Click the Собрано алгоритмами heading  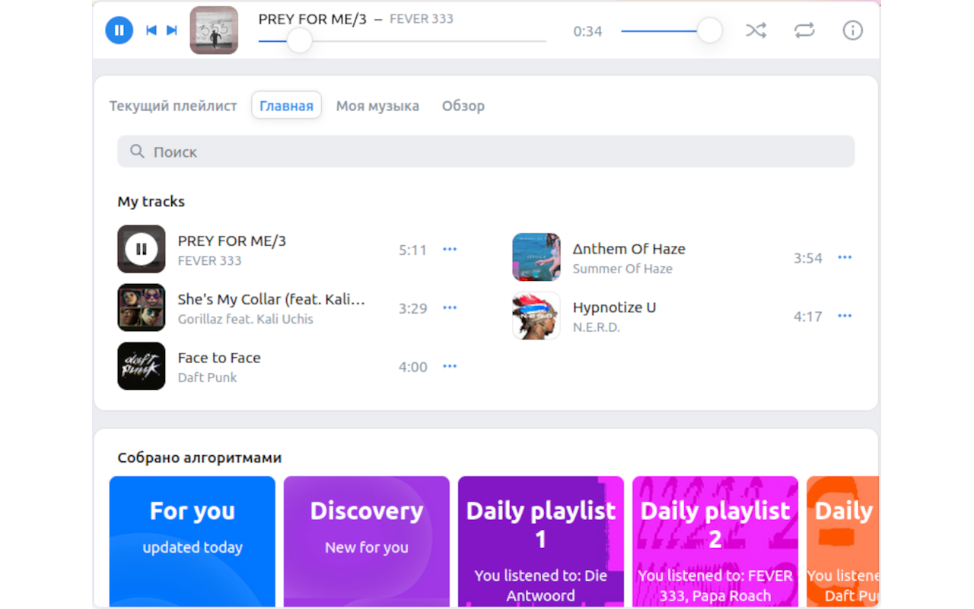tap(199, 458)
